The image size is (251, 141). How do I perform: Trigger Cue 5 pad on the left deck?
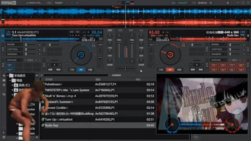[x=10, y=69]
